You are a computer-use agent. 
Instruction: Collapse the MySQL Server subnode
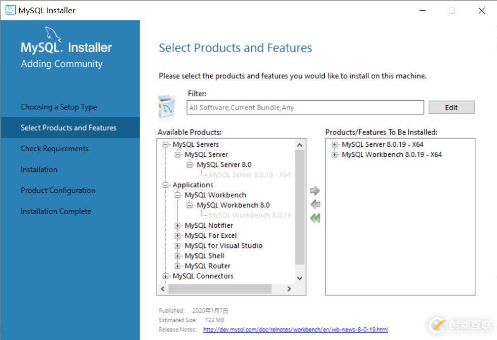click(x=177, y=154)
